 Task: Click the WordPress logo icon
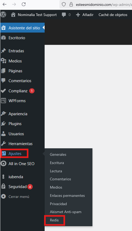(3, 15)
